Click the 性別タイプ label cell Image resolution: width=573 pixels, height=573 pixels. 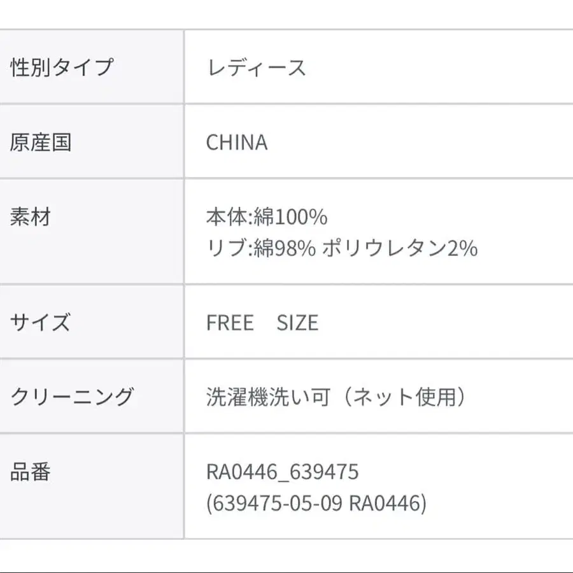pyautogui.click(x=91, y=67)
